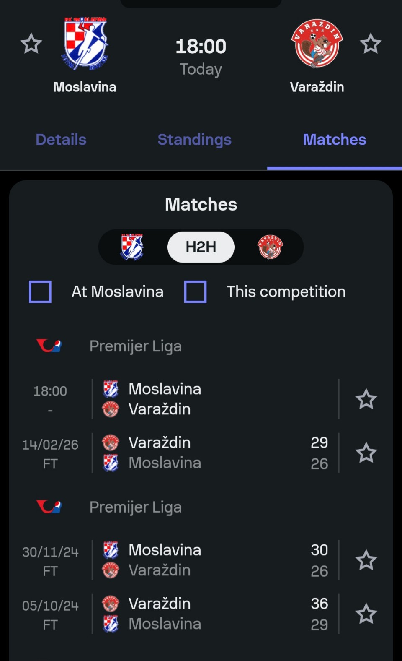Star the 14/02/26 match

pyautogui.click(x=366, y=453)
